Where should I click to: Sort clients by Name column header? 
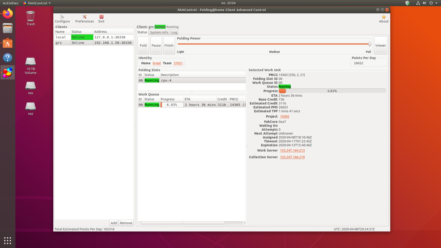[x=62, y=32]
